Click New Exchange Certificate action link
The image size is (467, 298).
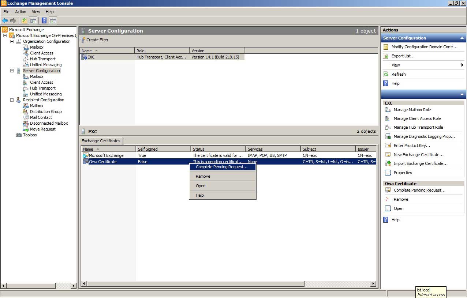pos(418,155)
